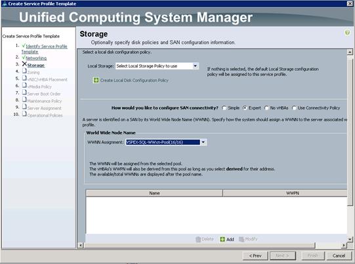
Task: Click the green plus Create Local Disk icon
Action: pos(96,80)
